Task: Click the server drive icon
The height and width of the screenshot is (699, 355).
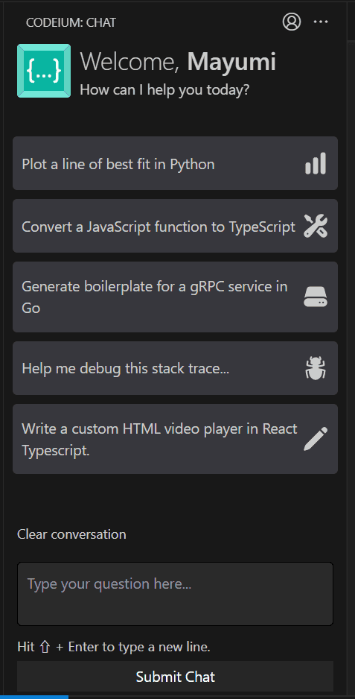Action: click(x=316, y=297)
